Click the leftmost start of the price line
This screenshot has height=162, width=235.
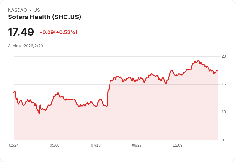point(14,92)
